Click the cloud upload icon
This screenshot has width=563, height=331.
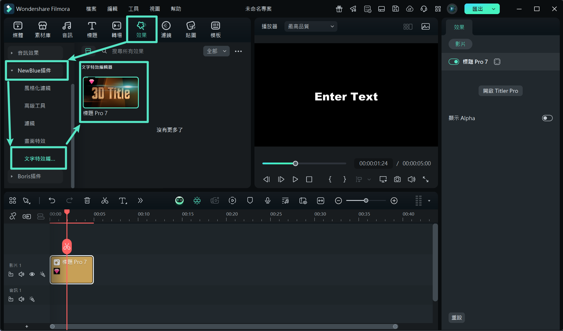point(410,9)
